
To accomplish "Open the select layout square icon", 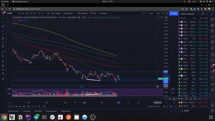I will (143, 13).
